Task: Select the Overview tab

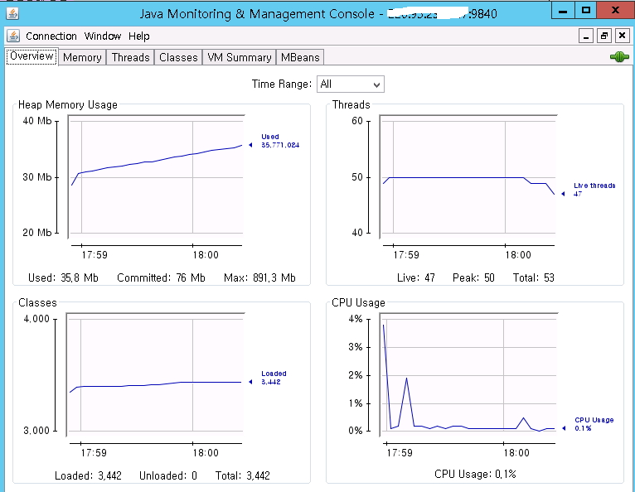Action: click(x=32, y=56)
